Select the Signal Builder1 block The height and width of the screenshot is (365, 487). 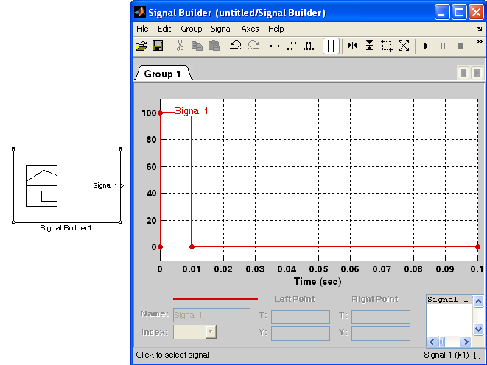click(66, 185)
